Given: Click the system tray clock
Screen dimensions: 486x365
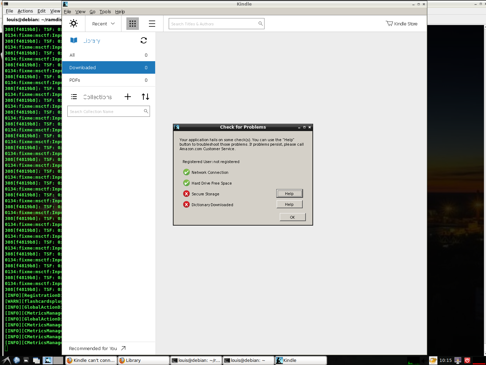Looking at the screenshot, I should click(x=445, y=360).
